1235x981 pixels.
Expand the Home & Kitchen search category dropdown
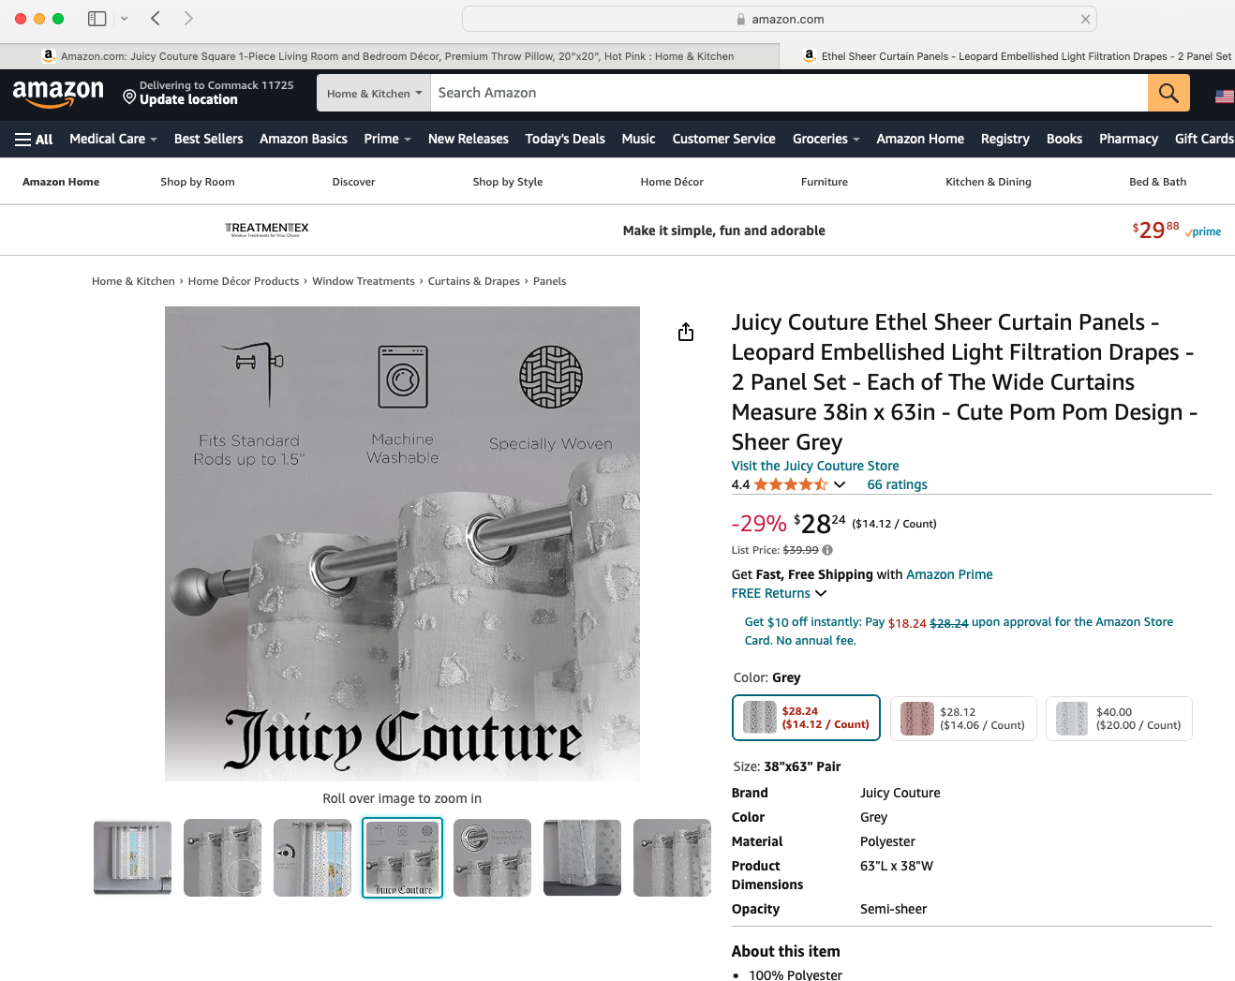click(374, 93)
